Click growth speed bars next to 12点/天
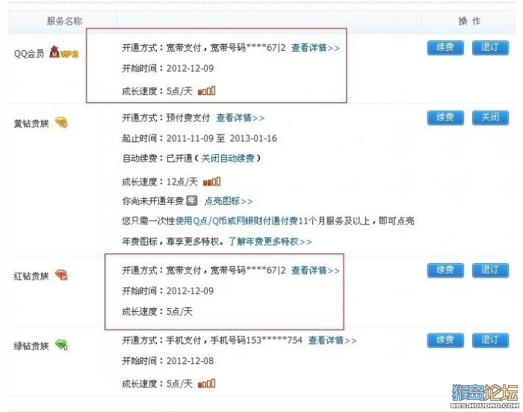The image size is (523, 412). click(x=211, y=182)
